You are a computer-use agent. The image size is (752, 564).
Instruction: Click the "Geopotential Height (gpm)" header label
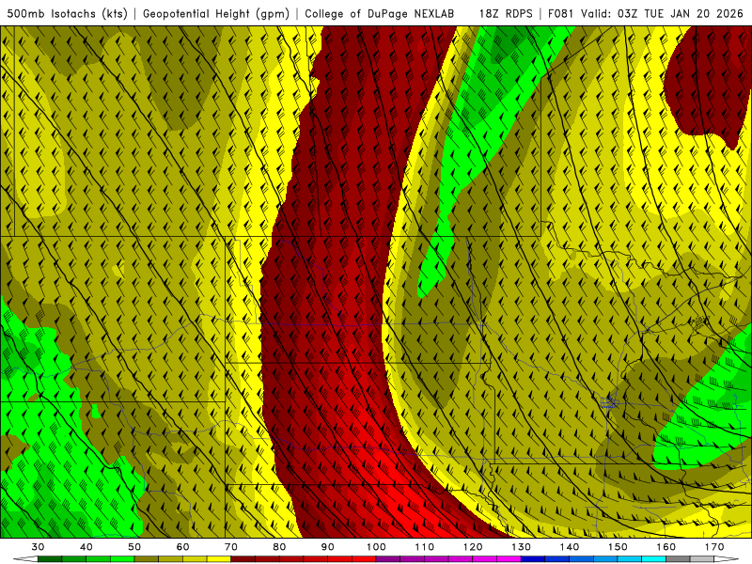click(x=216, y=14)
